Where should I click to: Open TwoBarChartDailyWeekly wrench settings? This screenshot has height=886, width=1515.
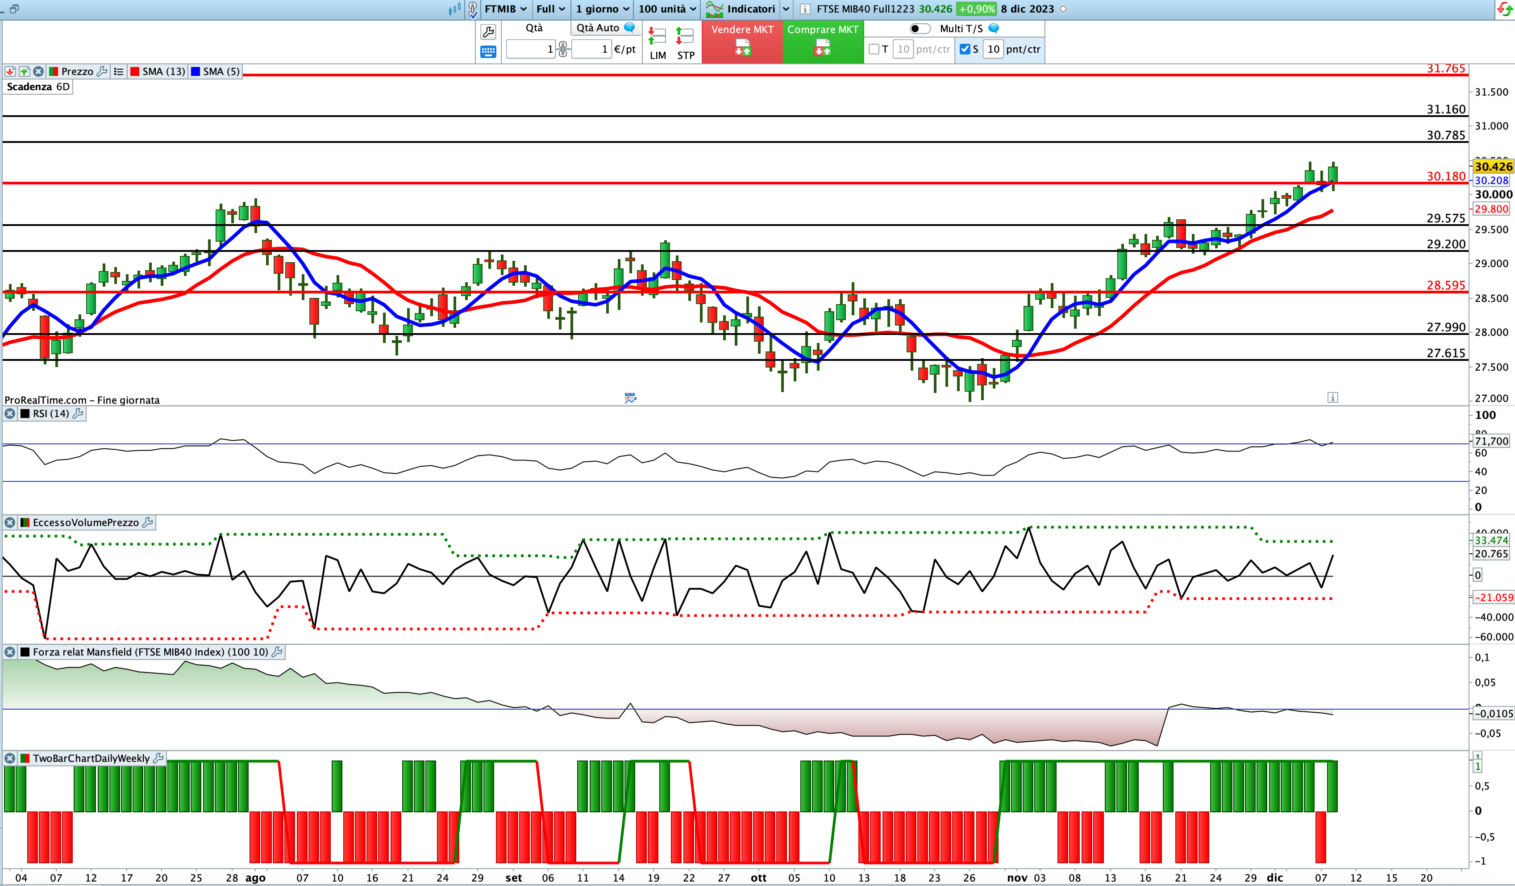point(159,758)
